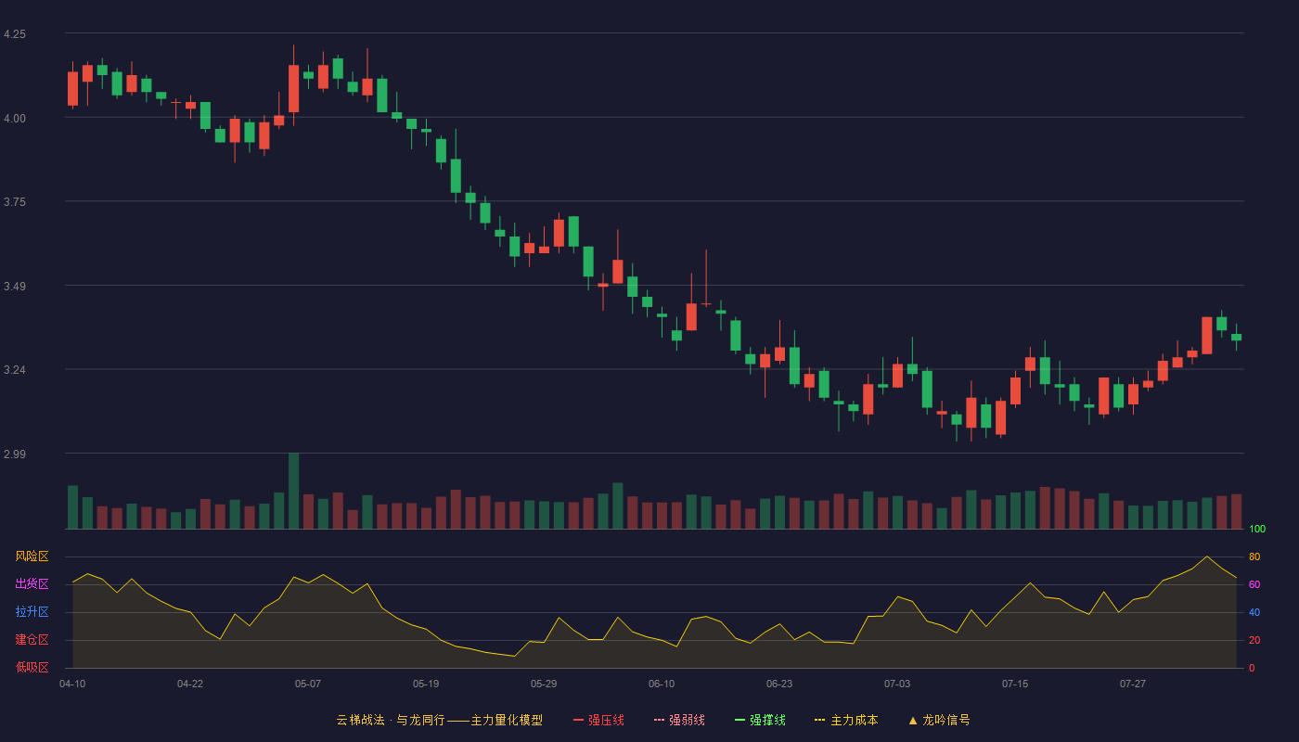Screen dimensions: 1299x742
Task: Click the 4.25 price axis label
Action: (x=15, y=34)
